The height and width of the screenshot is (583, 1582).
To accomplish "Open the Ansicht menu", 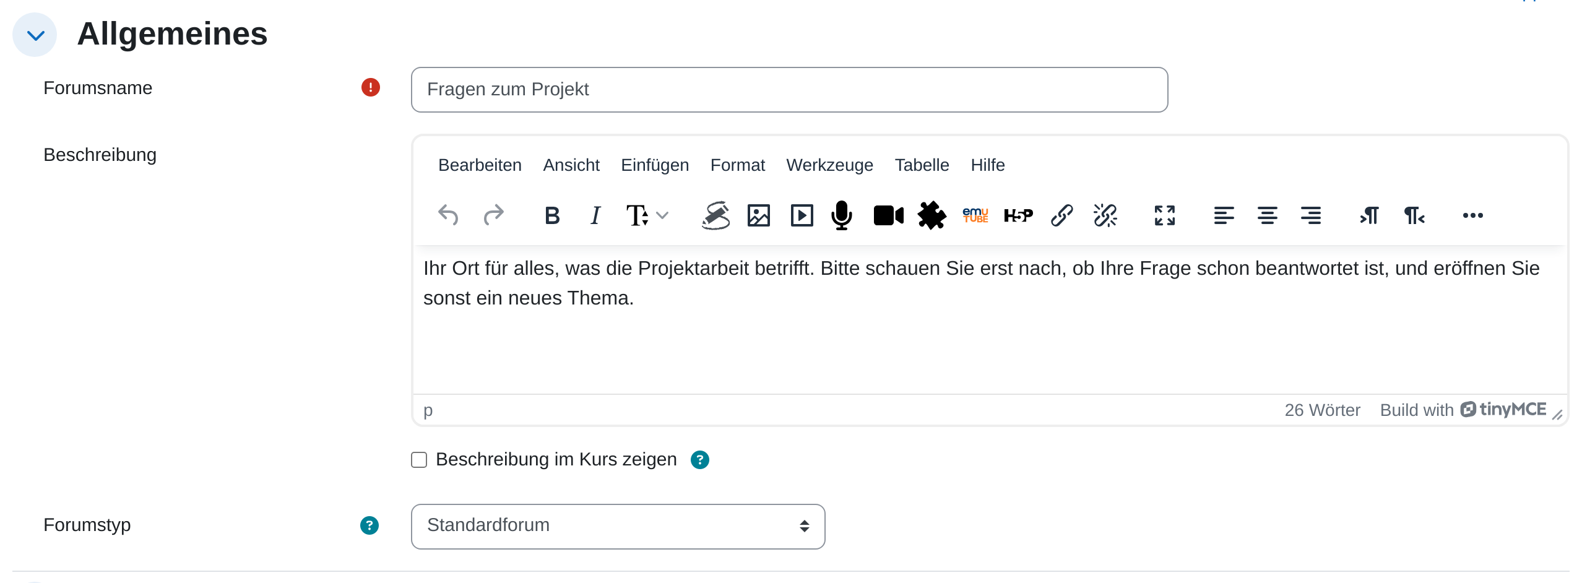I will 571,165.
